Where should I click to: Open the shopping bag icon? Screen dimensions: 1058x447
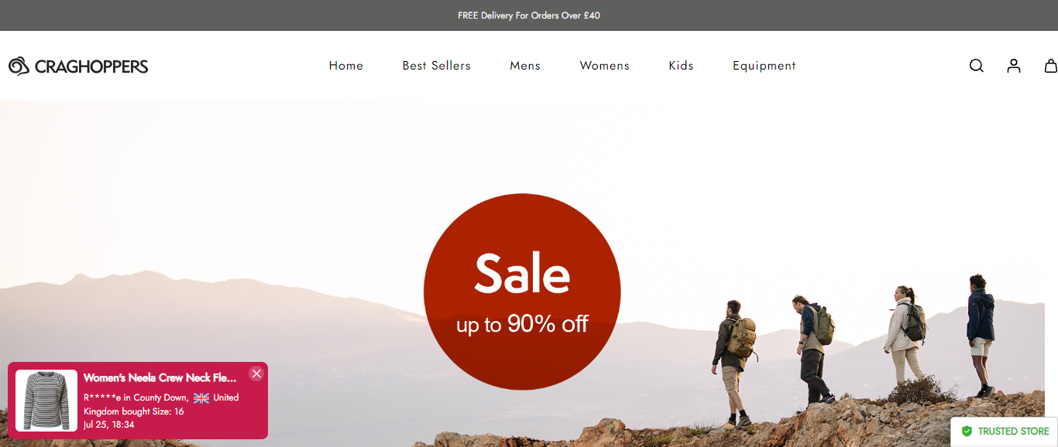pyautogui.click(x=1051, y=66)
